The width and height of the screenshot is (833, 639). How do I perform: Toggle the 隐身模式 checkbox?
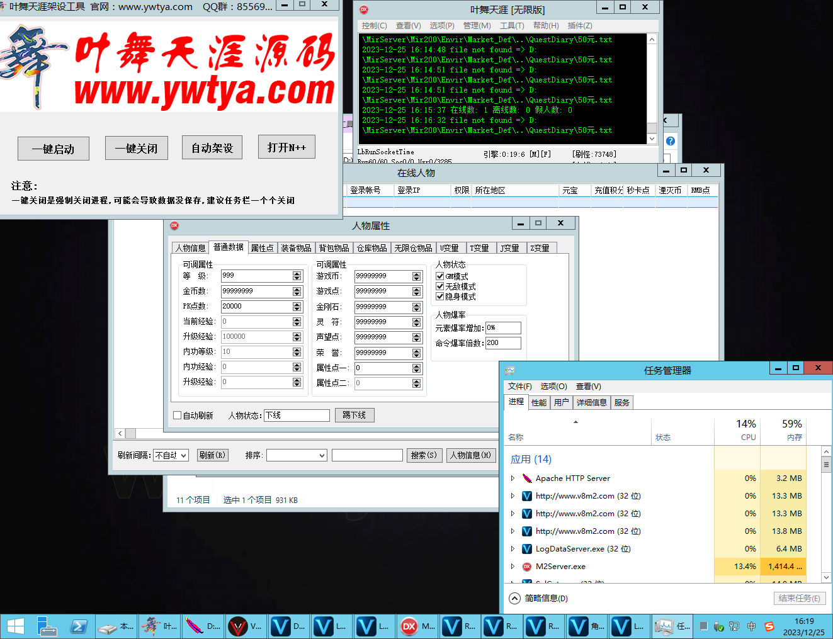pyautogui.click(x=440, y=297)
